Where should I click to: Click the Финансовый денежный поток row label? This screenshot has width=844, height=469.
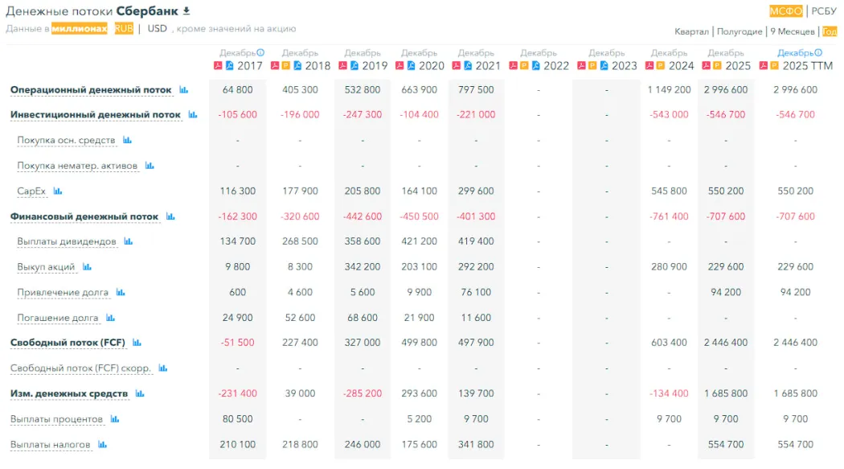pyautogui.click(x=84, y=216)
